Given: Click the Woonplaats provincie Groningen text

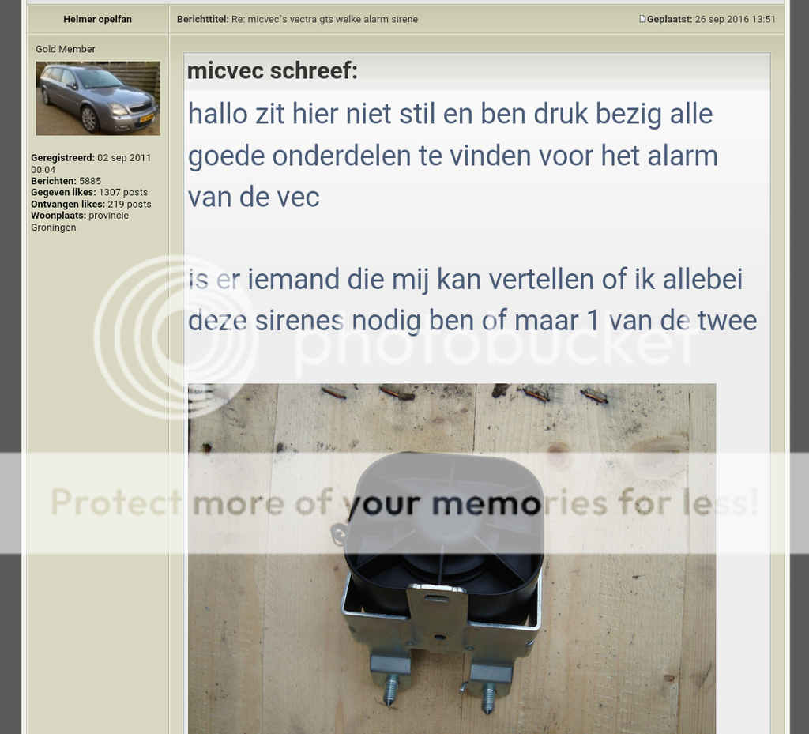Looking at the screenshot, I should click(x=80, y=221).
